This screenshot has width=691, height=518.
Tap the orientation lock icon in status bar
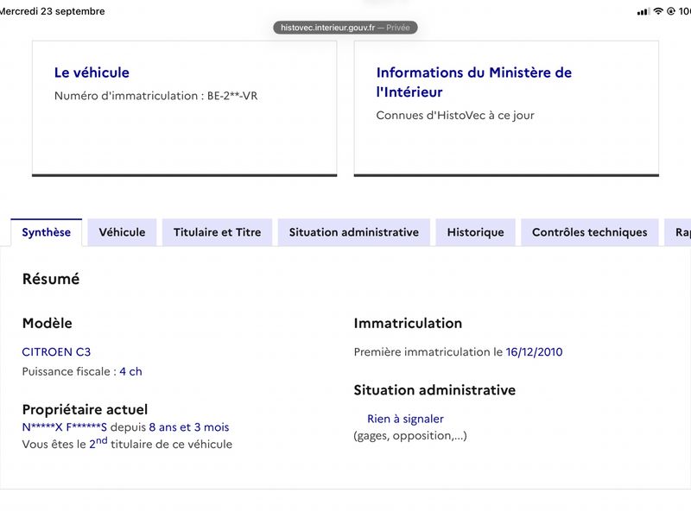671,11
